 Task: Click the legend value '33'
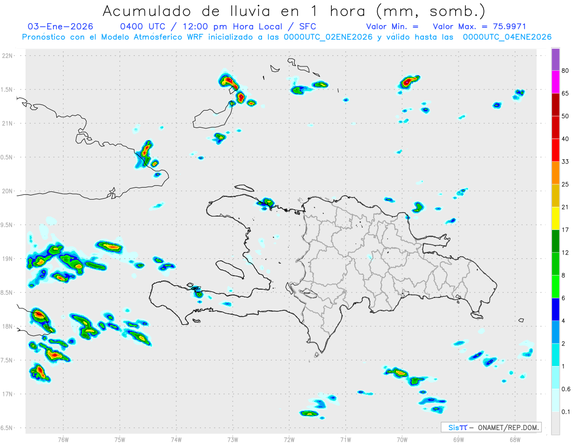pos(565,162)
